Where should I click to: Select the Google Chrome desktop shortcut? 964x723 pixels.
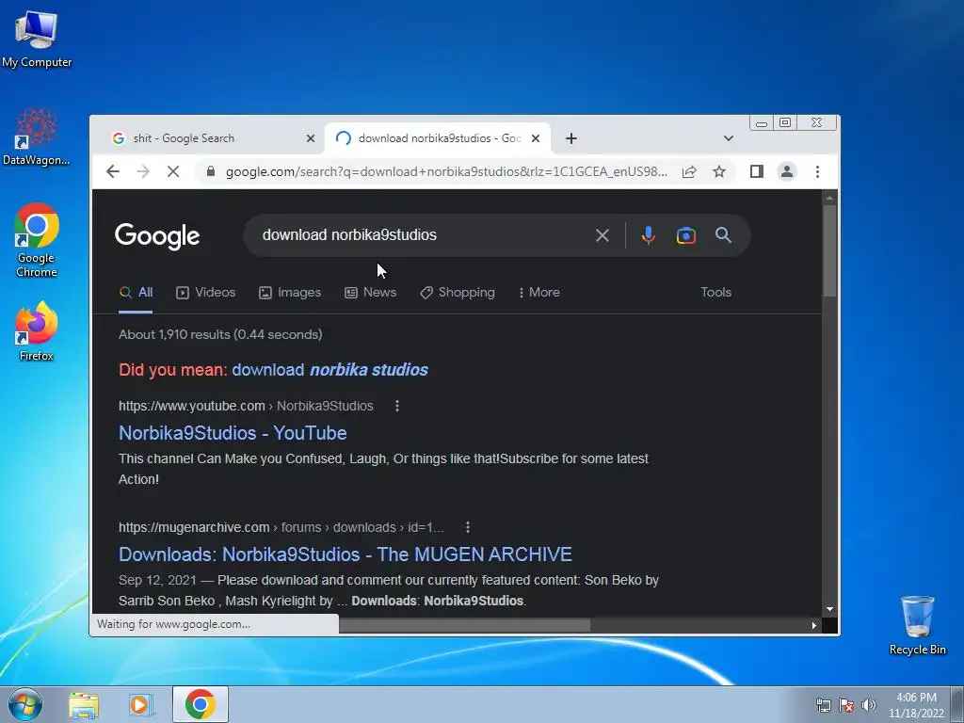coord(37,240)
